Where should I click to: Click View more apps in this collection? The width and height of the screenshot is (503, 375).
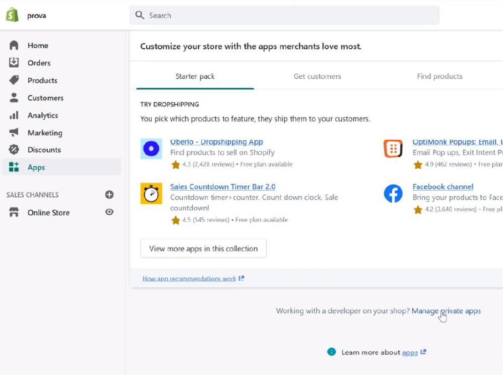pyautogui.click(x=203, y=249)
